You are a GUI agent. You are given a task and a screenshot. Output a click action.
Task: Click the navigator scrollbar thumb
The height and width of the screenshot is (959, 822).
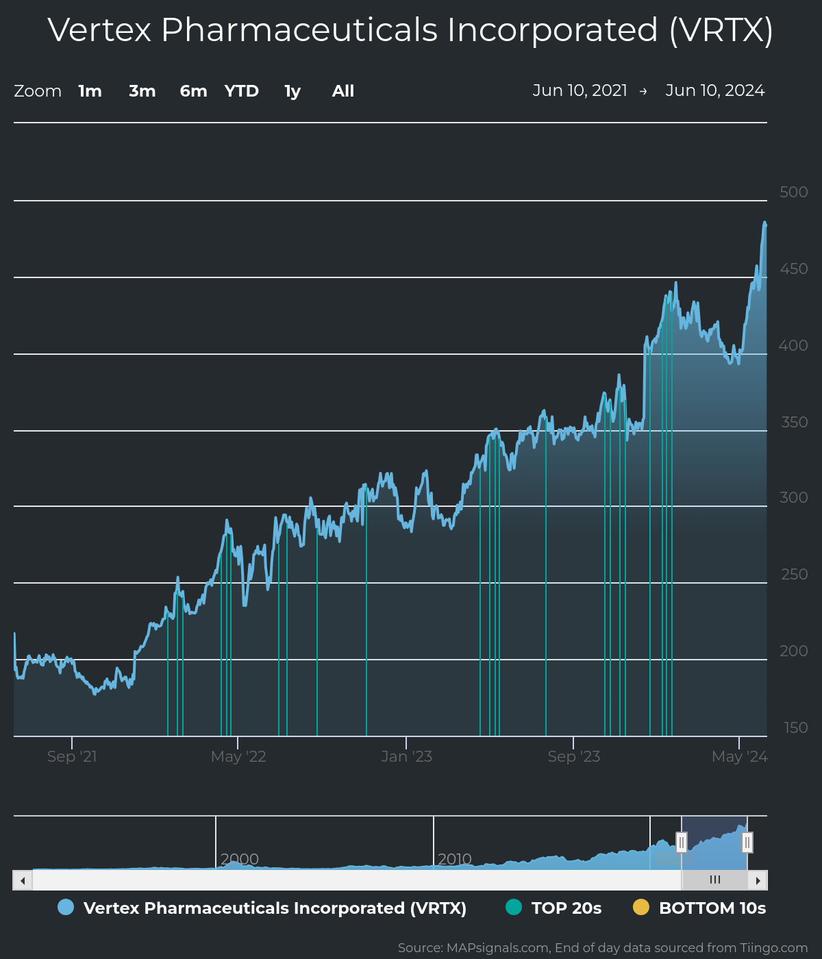coord(716,880)
